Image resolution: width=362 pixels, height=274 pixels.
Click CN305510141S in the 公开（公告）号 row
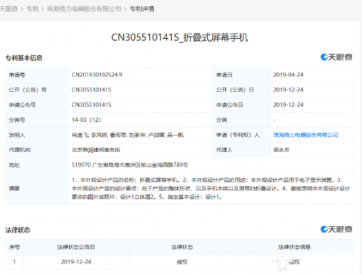(91, 90)
